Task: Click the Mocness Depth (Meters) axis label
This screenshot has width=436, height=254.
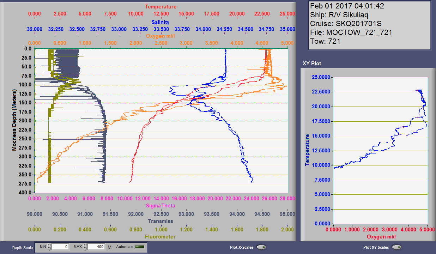Action: click(x=14, y=120)
